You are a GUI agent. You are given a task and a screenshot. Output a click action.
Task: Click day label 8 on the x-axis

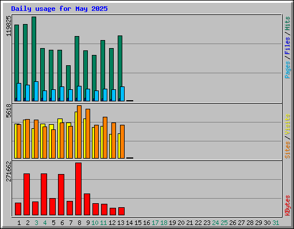point(79,223)
